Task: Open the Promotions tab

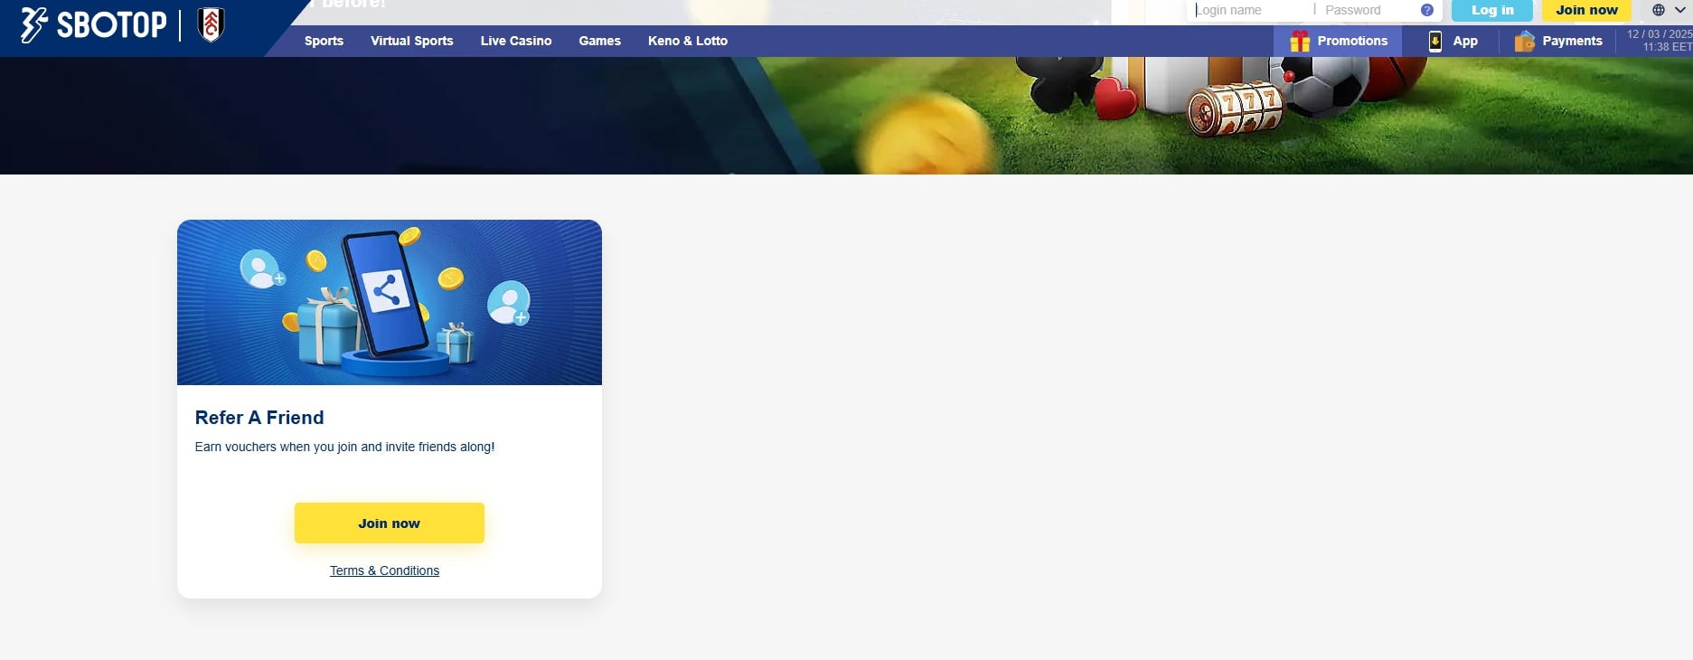Action: tap(1338, 41)
